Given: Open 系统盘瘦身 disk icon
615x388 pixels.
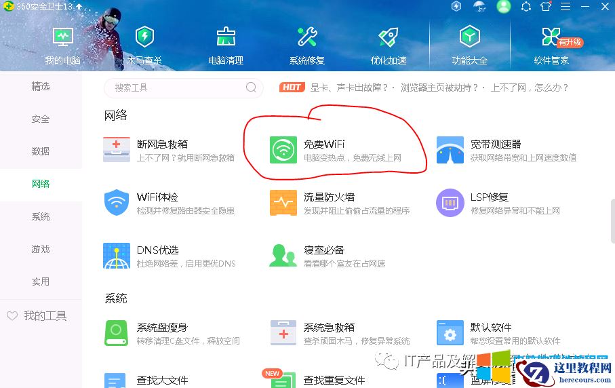Looking at the screenshot, I should click(x=116, y=332).
